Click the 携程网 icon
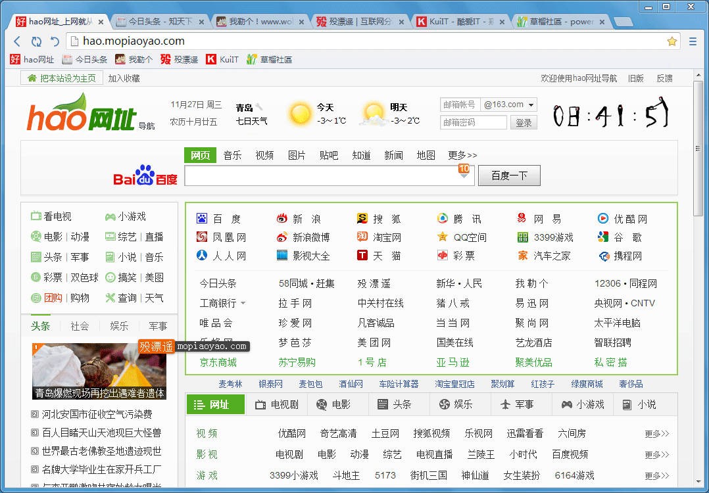 604,256
